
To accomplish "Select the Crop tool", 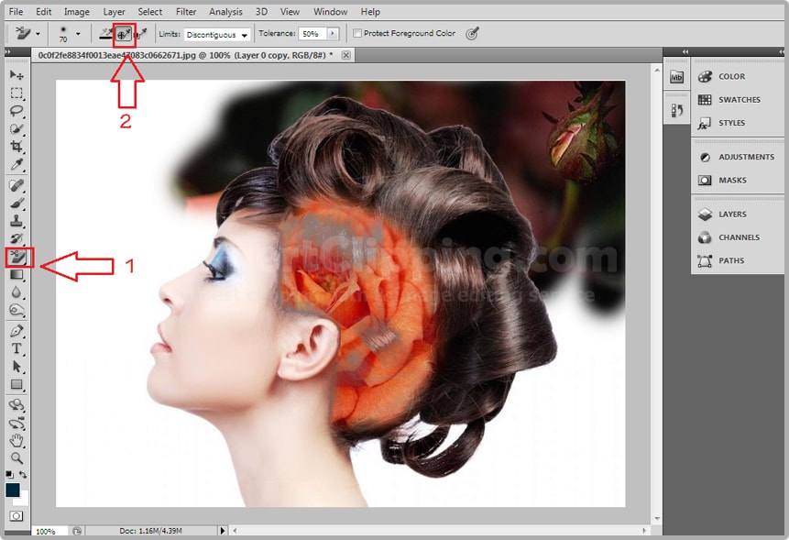I will click(16, 148).
